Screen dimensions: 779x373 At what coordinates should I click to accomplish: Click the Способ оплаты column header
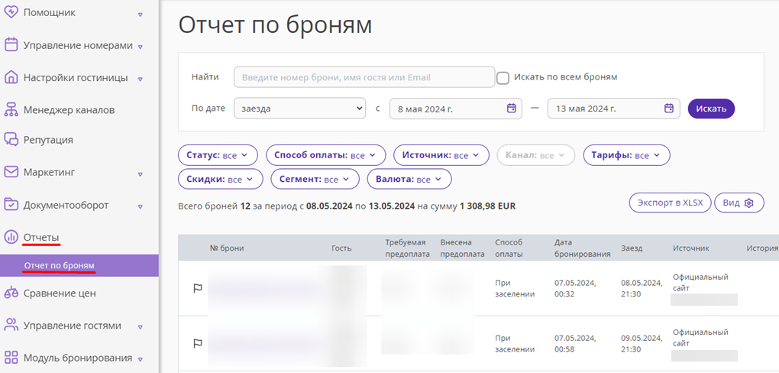coord(509,248)
